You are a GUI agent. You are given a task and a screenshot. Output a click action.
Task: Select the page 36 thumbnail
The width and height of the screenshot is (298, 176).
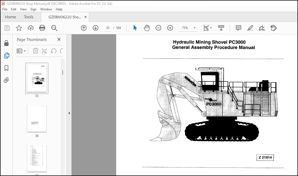pos(37,118)
